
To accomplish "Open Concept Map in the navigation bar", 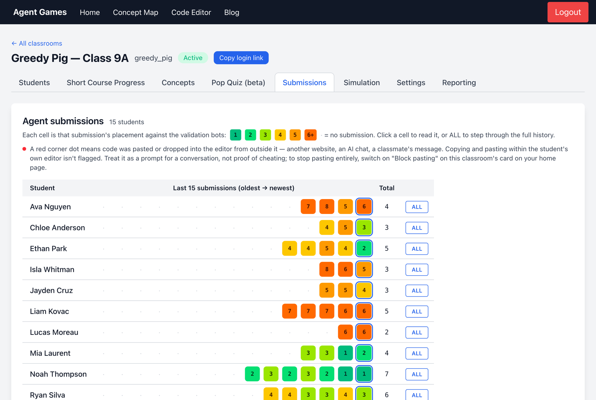I will click(136, 12).
